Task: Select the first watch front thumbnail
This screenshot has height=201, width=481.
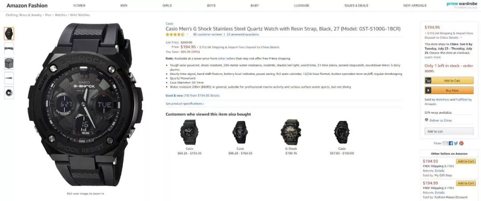Action: (x=9, y=33)
